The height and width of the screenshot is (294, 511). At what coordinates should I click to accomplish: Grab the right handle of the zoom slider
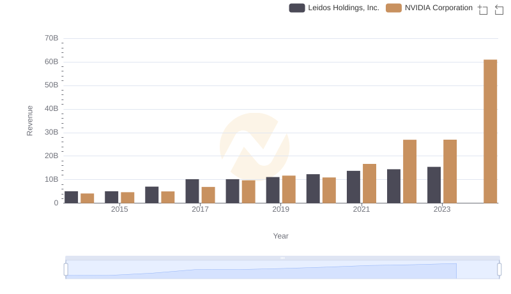(499, 270)
